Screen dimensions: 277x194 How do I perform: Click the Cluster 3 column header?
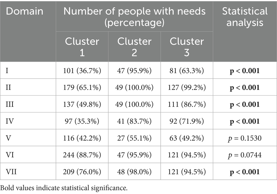187,47
